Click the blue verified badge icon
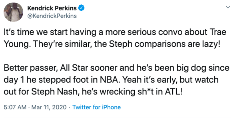231x122 pixels. click(81, 8)
